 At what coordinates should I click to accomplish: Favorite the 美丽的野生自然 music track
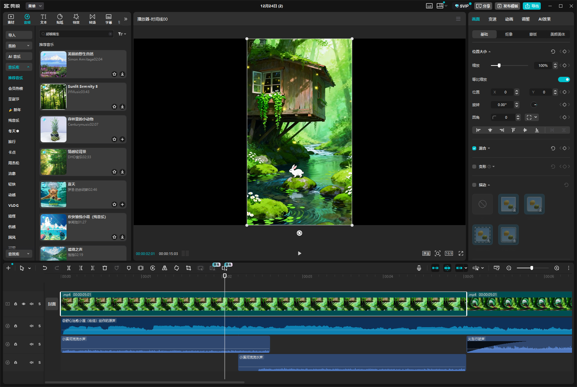click(x=114, y=74)
